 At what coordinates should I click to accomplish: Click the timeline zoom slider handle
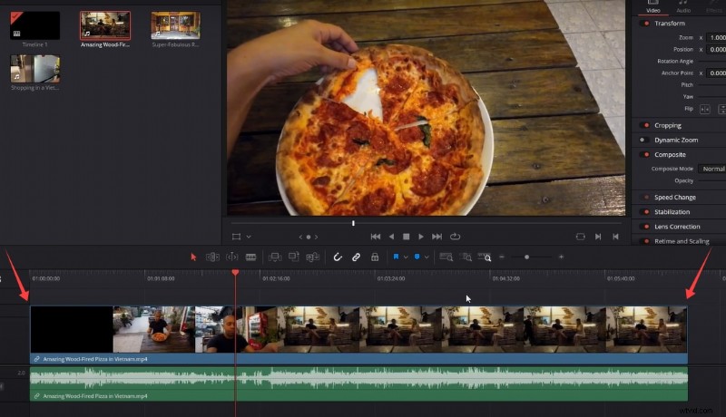(x=527, y=257)
